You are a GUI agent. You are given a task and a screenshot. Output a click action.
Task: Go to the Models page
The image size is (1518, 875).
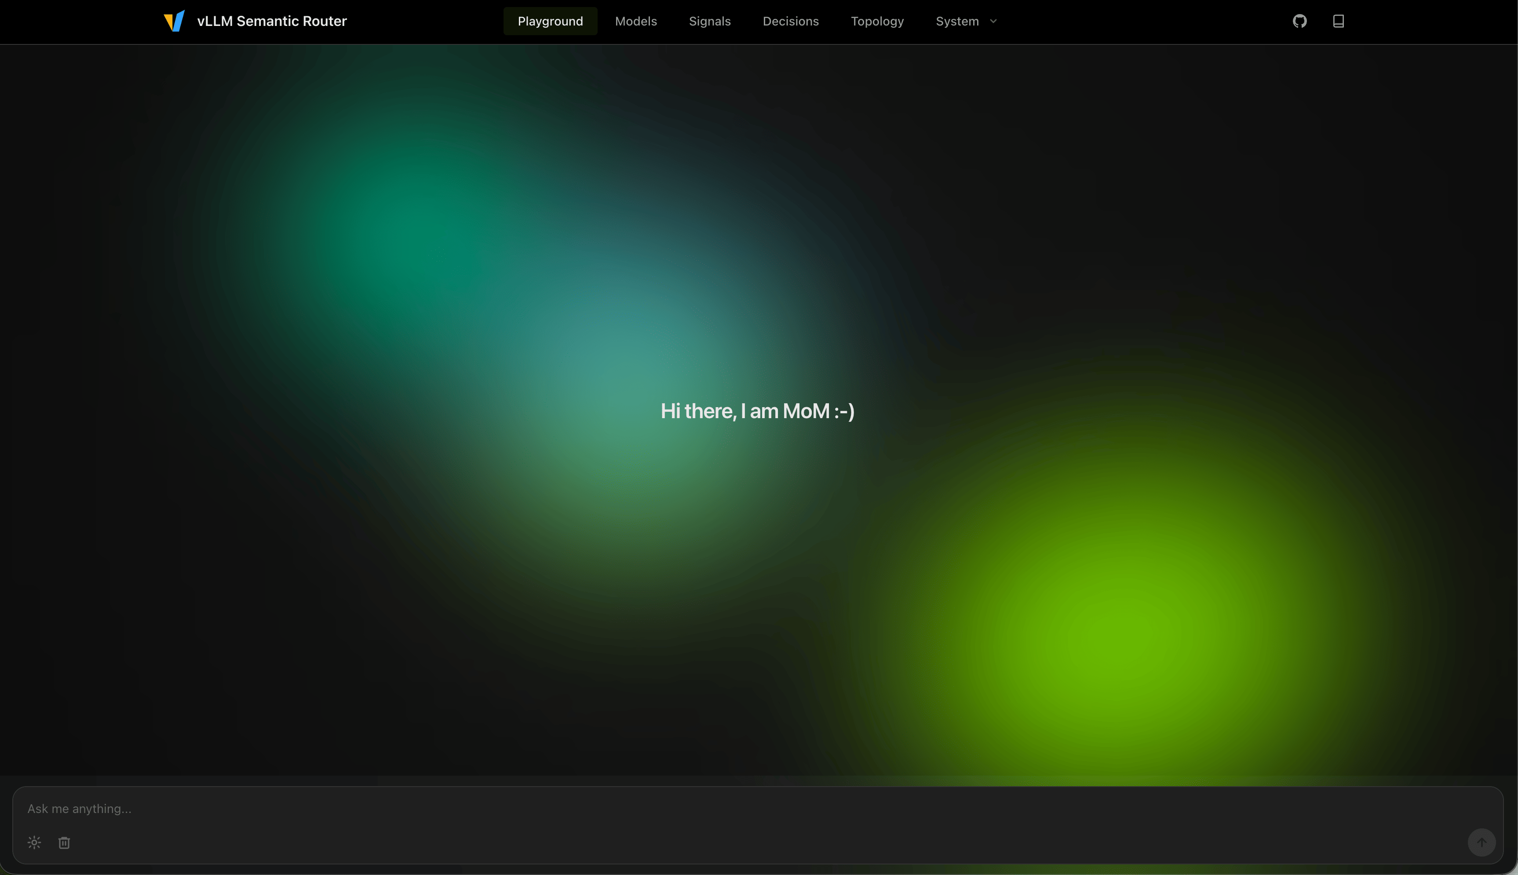(x=636, y=21)
